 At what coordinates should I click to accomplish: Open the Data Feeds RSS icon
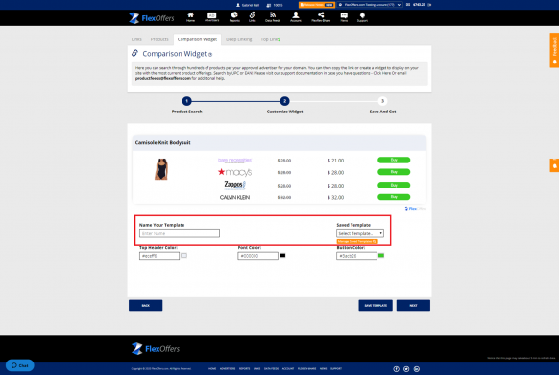(273, 16)
